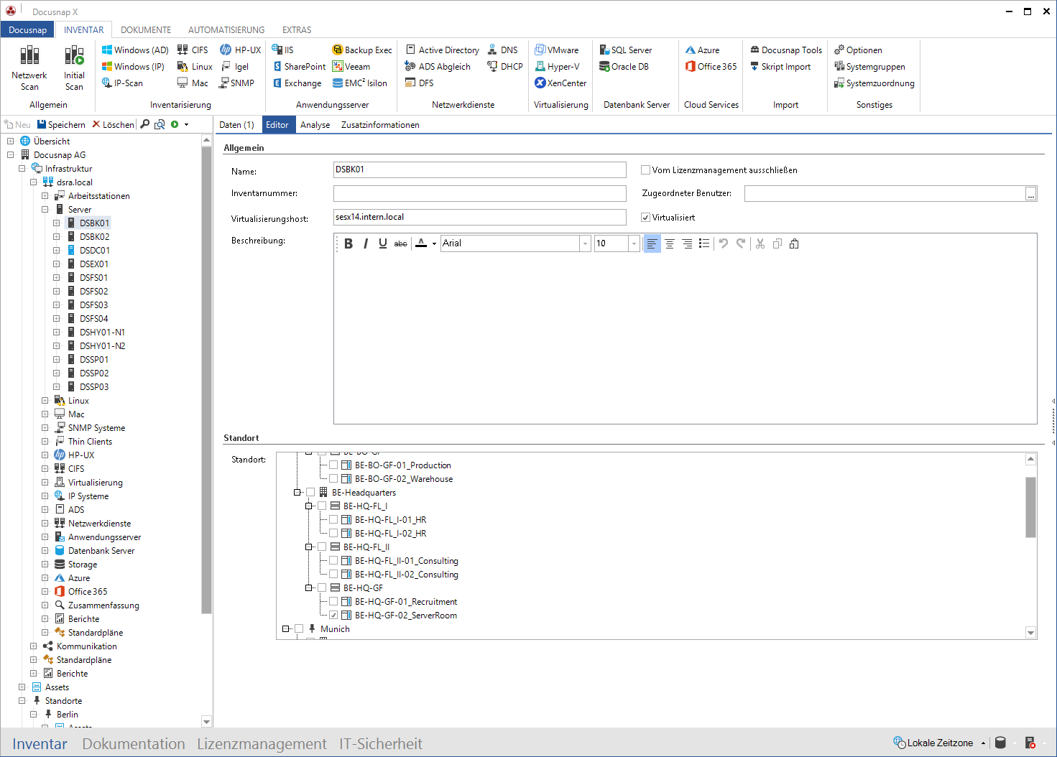Open Azure cloud scan
1057x757 pixels.
(x=702, y=50)
